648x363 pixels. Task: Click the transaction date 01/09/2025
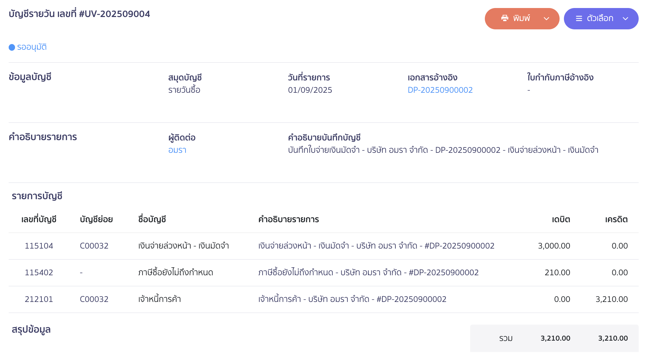tap(310, 90)
